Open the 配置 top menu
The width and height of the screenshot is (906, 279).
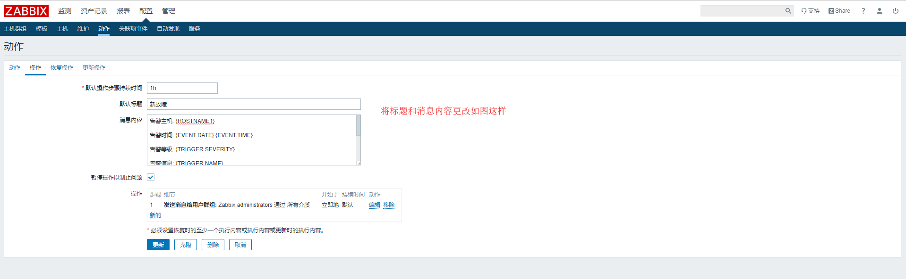coord(146,11)
